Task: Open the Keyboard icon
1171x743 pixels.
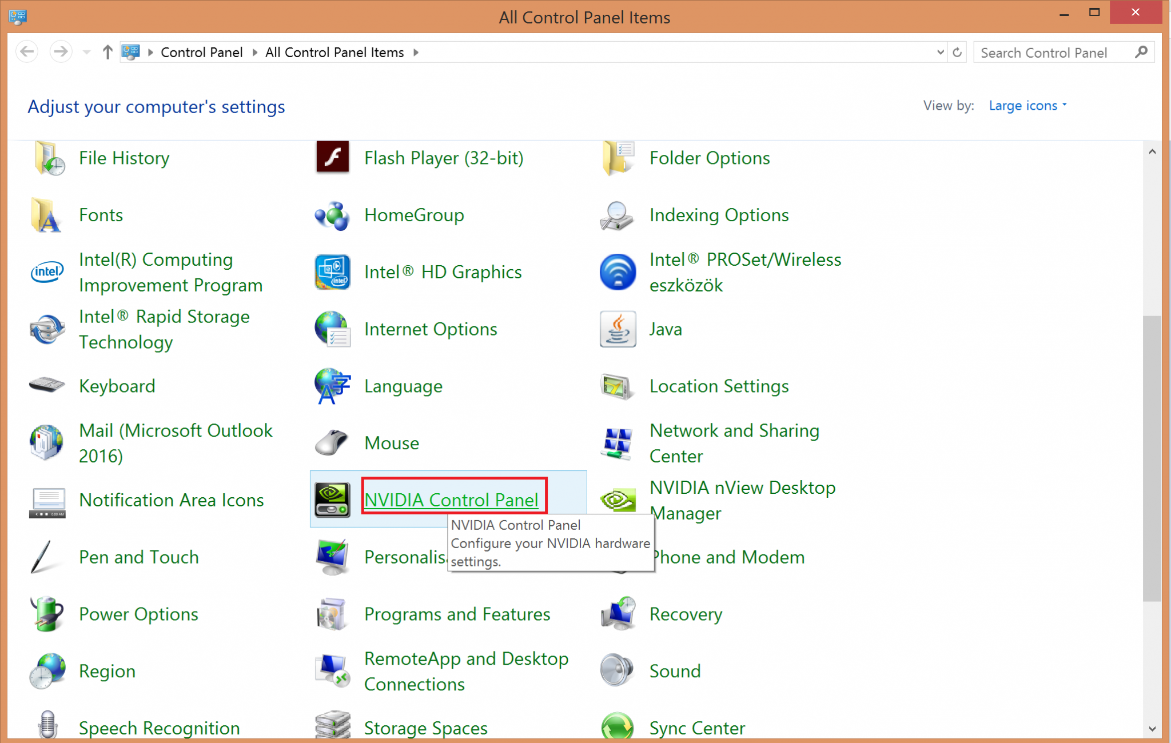Action: pyautogui.click(x=47, y=385)
